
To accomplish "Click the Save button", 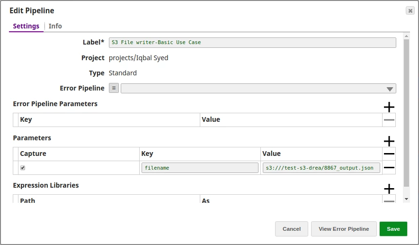I will (x=393, y=229).
